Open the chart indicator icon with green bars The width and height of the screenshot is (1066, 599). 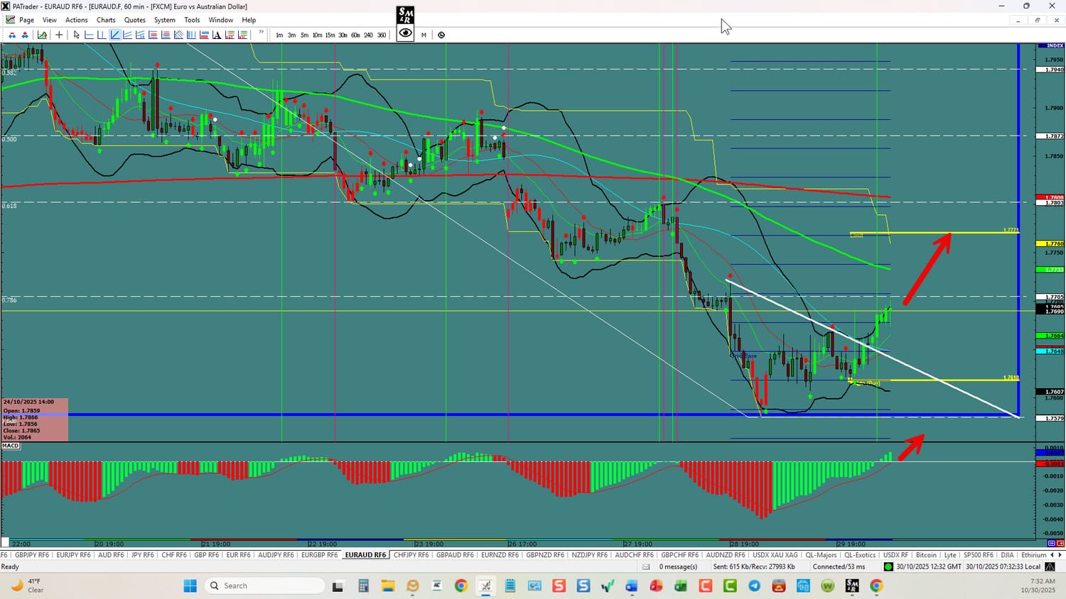pos(43,35)
